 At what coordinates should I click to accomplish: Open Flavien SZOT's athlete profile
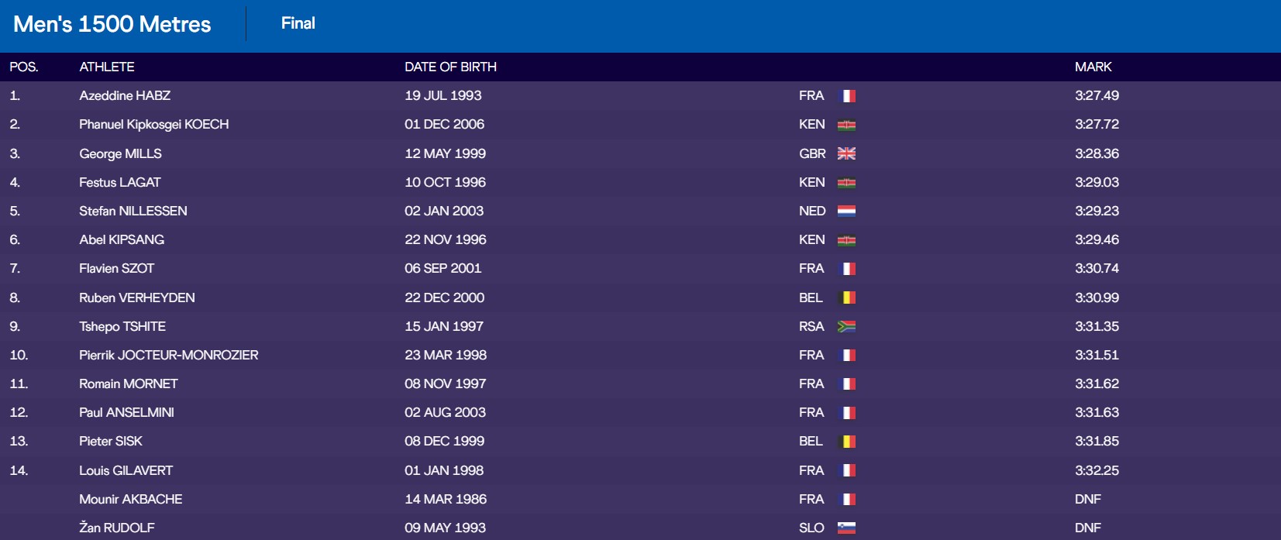tap(117, 268)
